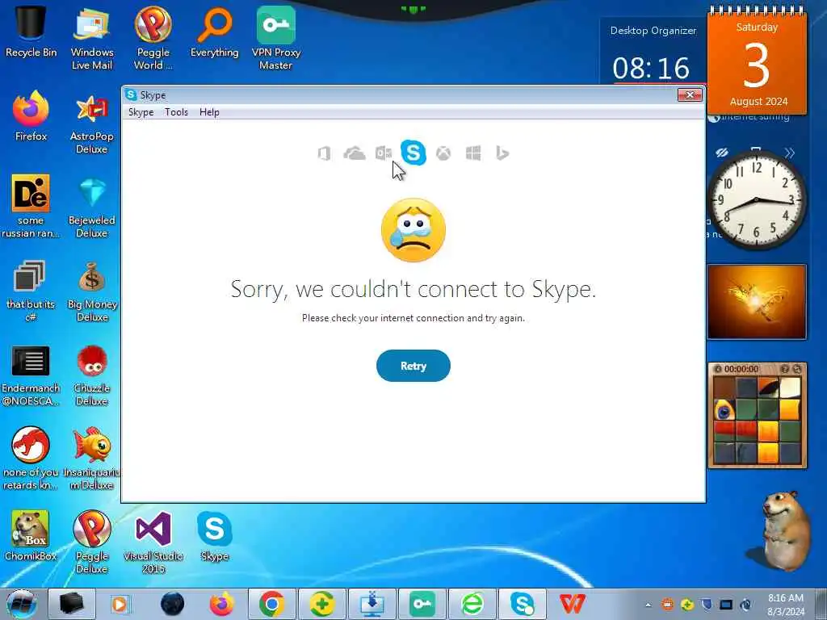Screen dimensions: 827x620
Task: Click the taskbar clock showing 8:16 AM
Action: coord(786,605)
